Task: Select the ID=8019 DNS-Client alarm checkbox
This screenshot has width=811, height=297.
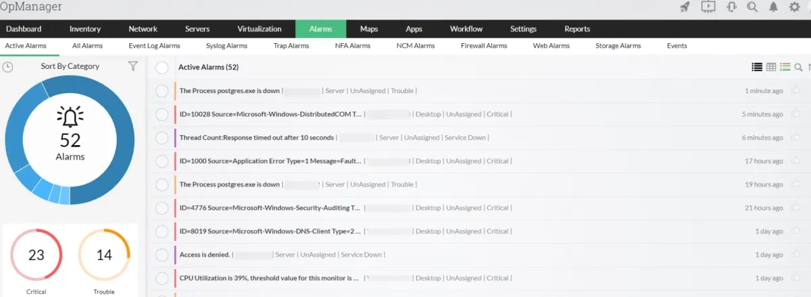Action: [x=162, y=232]
